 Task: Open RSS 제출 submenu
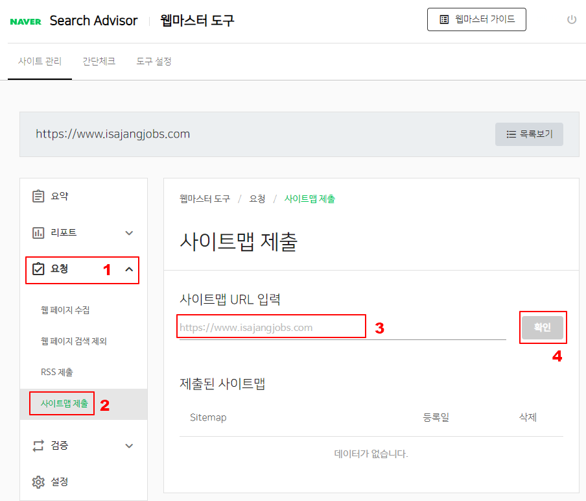point(57,372)
